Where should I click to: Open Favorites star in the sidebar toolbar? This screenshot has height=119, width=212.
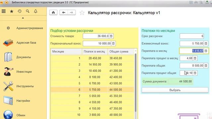(12, 11)
